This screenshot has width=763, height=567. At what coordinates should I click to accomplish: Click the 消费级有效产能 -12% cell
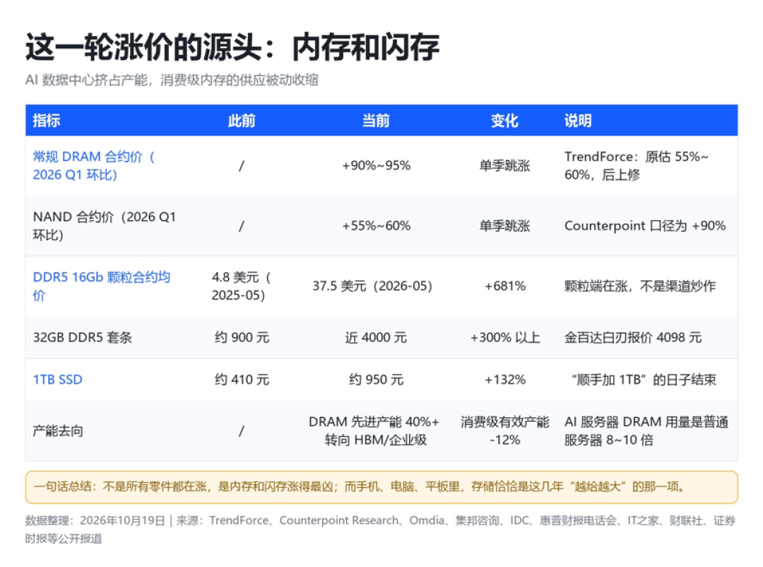click(504, 431)
